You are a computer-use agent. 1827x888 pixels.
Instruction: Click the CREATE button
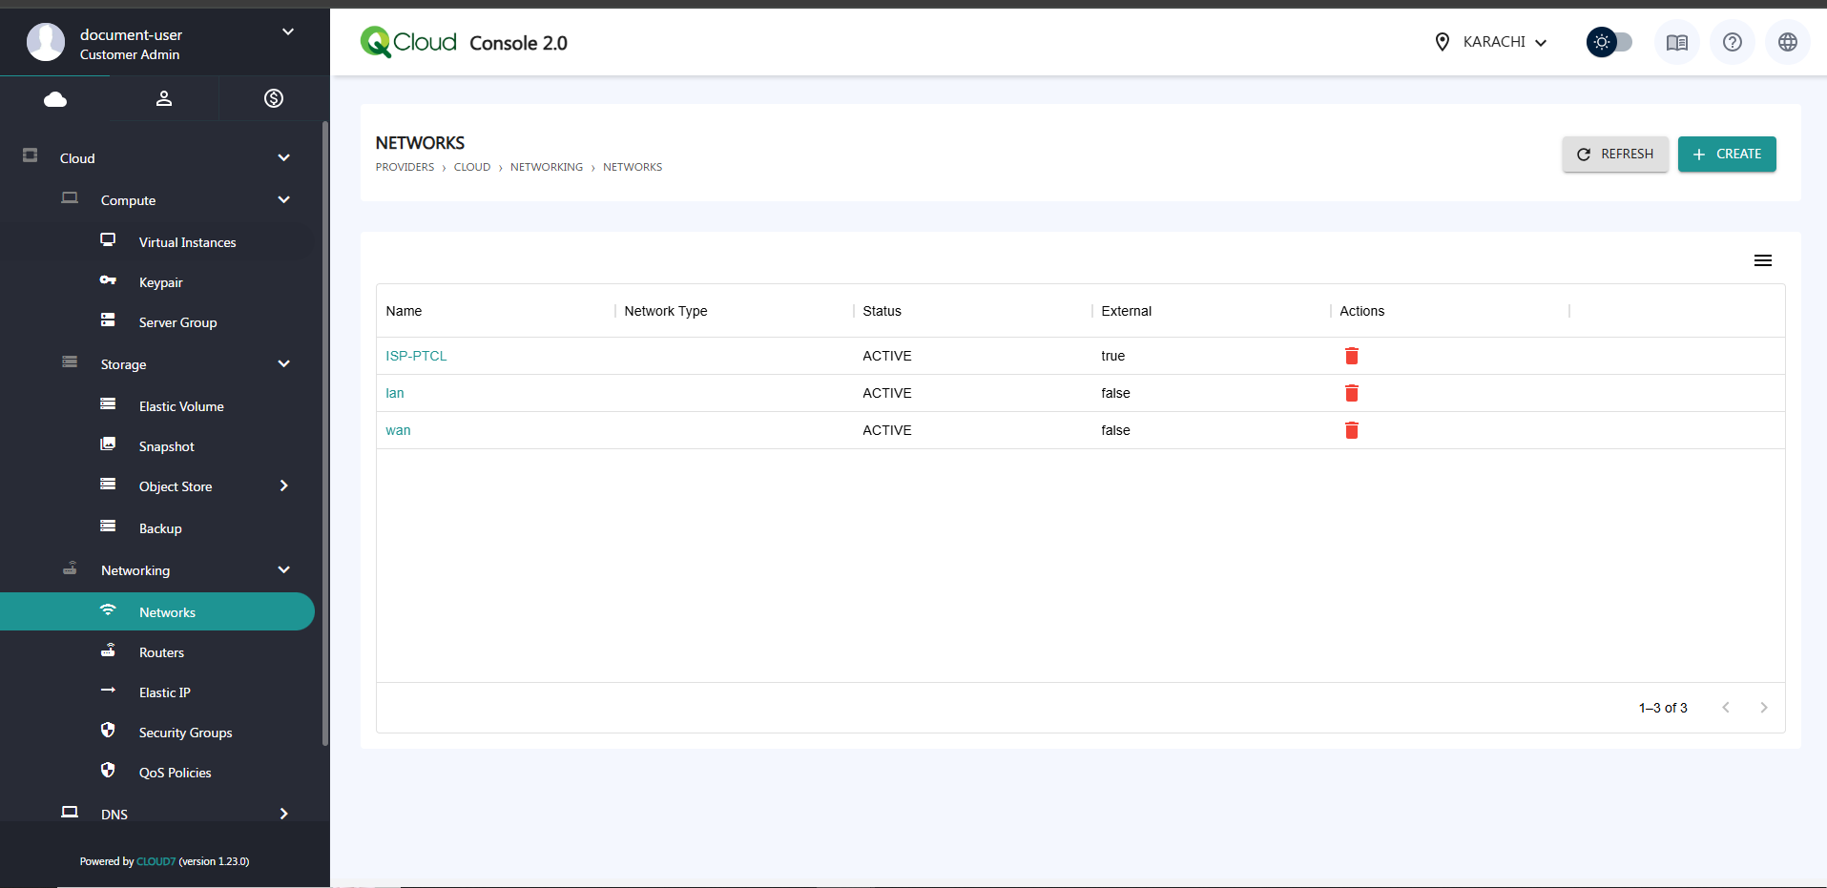coord(1726,155)
